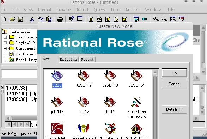
Task: Switch to the Existing tab
Action: pyautogui.click(x=68, y=60)
